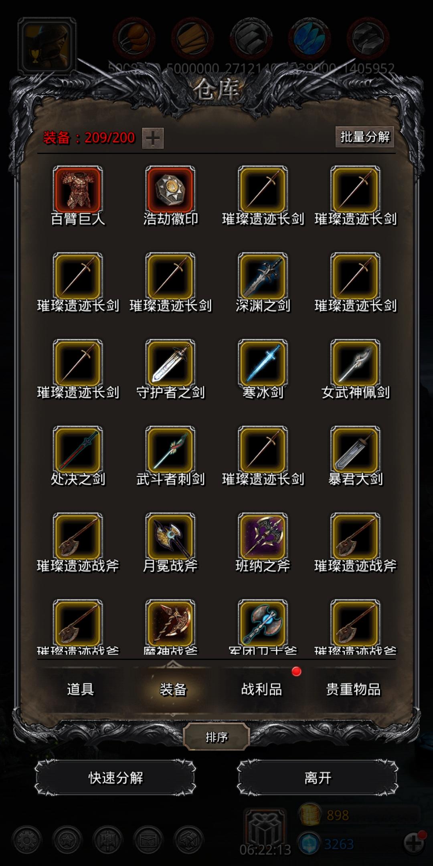This screenshot has height=866, width=433.
Task: Open the 守护者之剑 item details
Action: pos(170,364)
